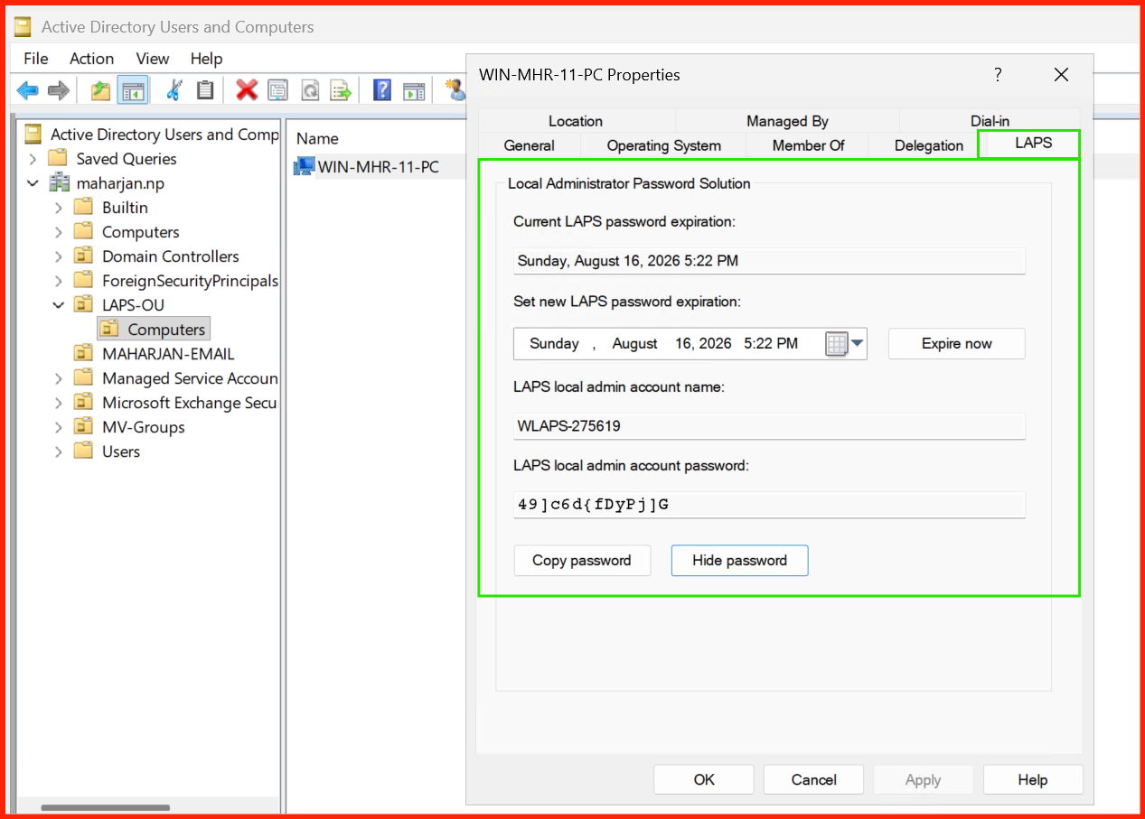Select Active Directory Users and Computers root node
1145x819 pixels.
[164, 135]
